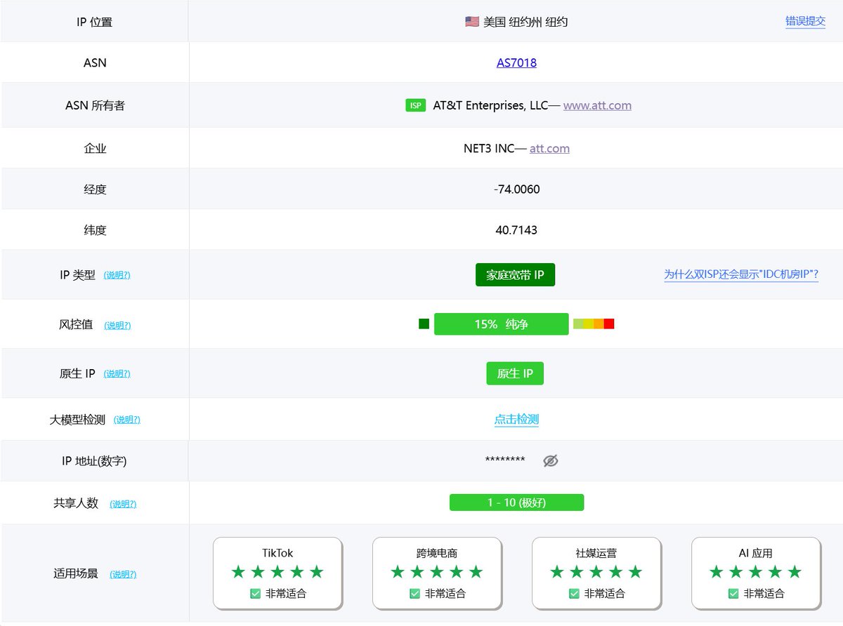The height and width of the screenshot is (626, 843).
Task: Click the dark green risk indicator square
Action: [x=424, y=324]
